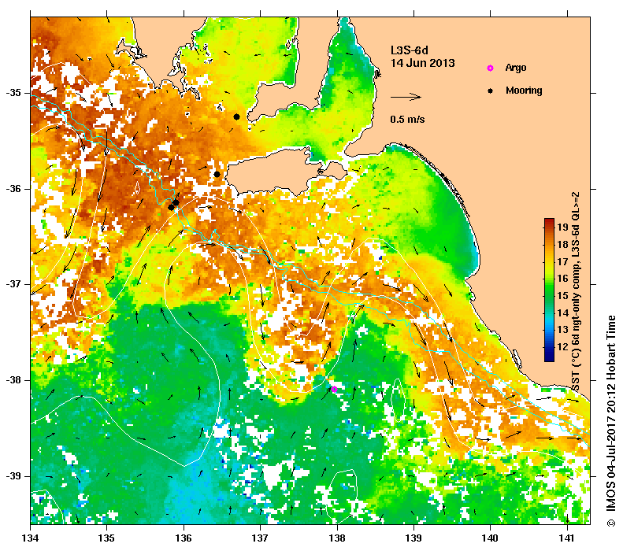The height and width of the screenshot is (551, 623).
Task: Click the 'L3S-6d' title text
Action: click(x=410, y=51)
